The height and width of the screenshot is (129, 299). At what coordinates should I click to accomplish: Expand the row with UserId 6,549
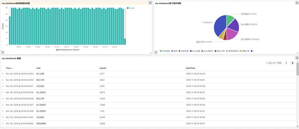3,117
